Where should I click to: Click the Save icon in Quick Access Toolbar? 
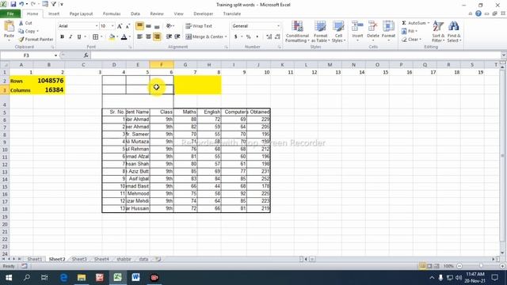13,5
